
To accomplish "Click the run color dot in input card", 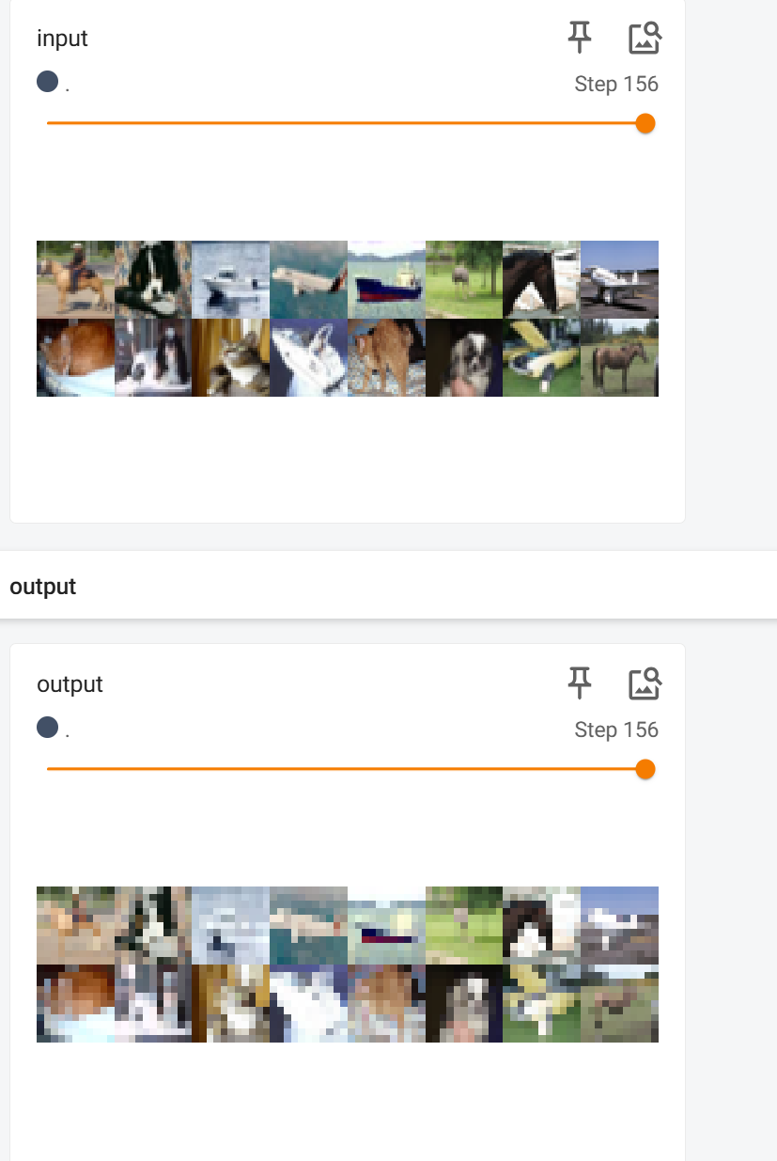I will [x=48, y=82].
